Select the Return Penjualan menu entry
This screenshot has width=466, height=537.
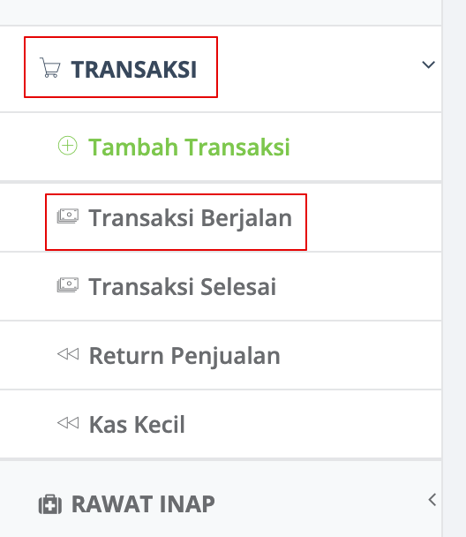click(184, 355)
